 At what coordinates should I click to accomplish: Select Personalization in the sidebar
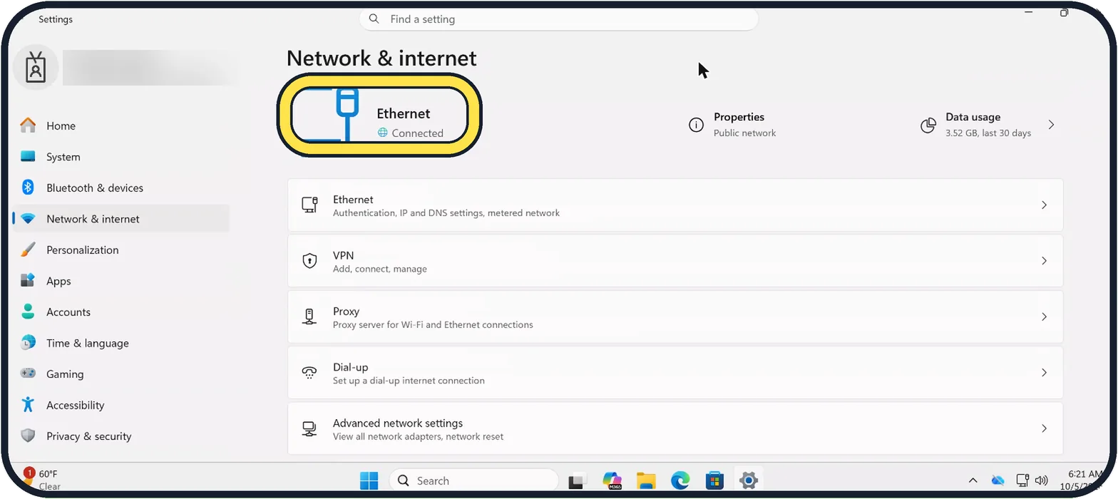point(121,249)
